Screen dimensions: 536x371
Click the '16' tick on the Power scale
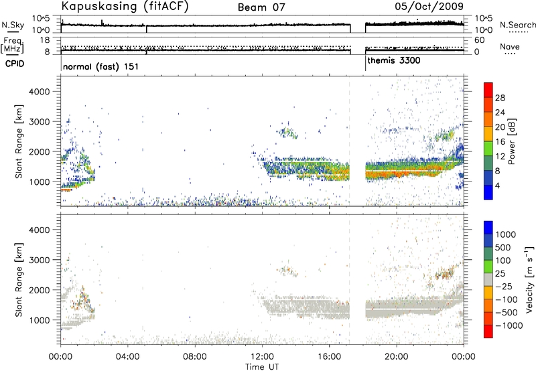(x=500, y=142)
